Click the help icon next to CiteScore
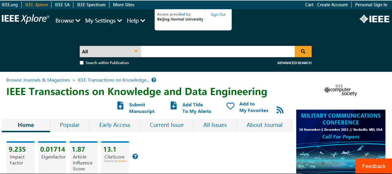This screenshot has width=392, height=174. (x=135, y=157)
